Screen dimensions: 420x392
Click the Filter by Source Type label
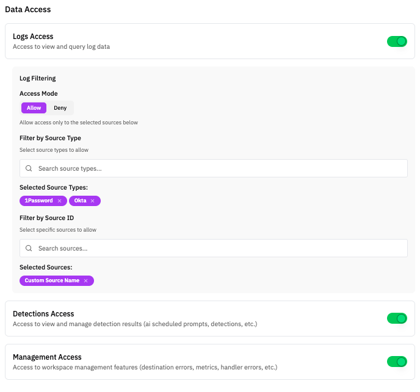[x=50, y=138]
